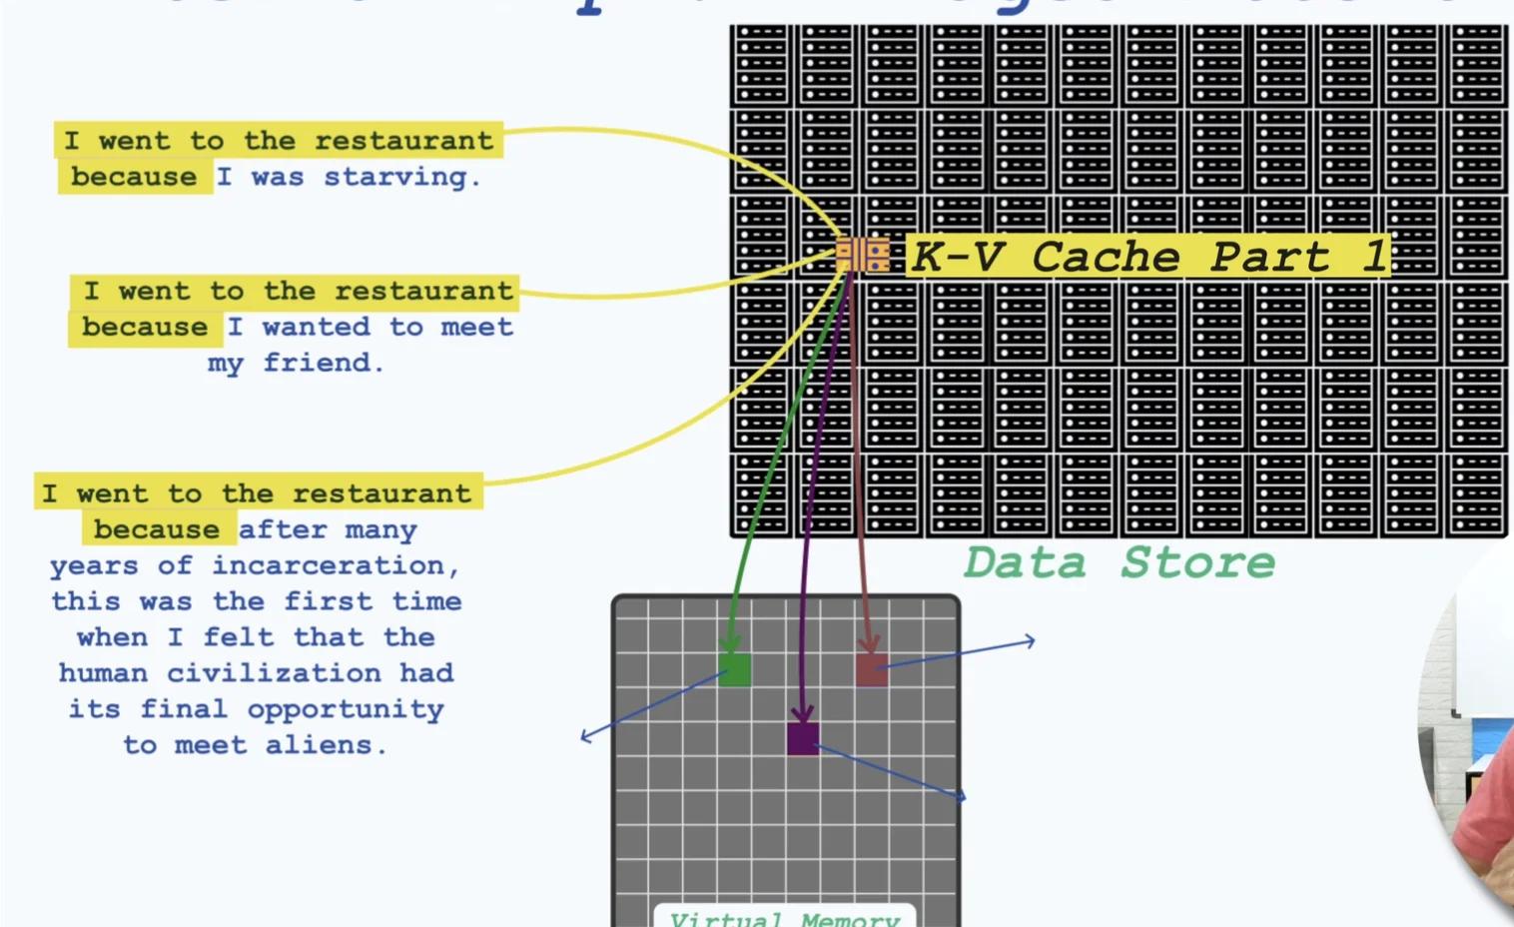
Task: Click the text "my friend."
Action: point(296,363)
